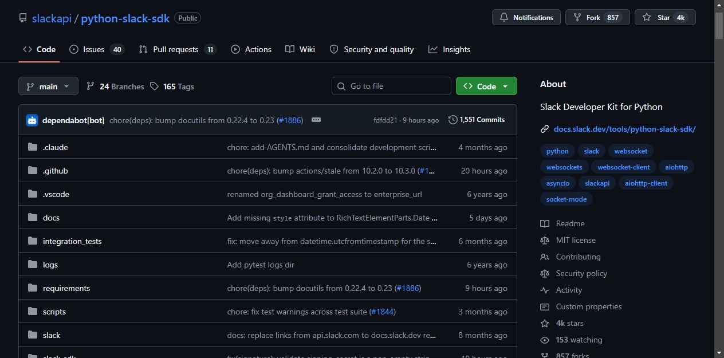This screenshot has width=724, height=358.
Task: Switch to the Issues tab
Action: [x=96, y=49]
